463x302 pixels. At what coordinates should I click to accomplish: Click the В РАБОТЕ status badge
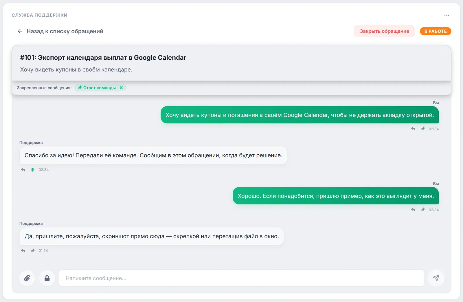coord(436,31)
